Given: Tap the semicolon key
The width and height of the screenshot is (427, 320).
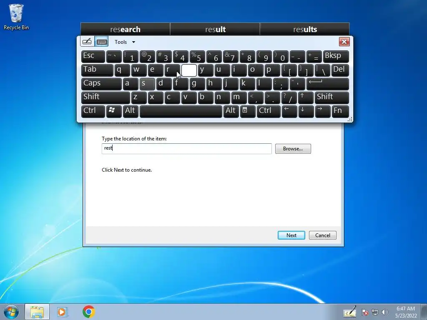Looking at the screenshot, I should point(281,84).
